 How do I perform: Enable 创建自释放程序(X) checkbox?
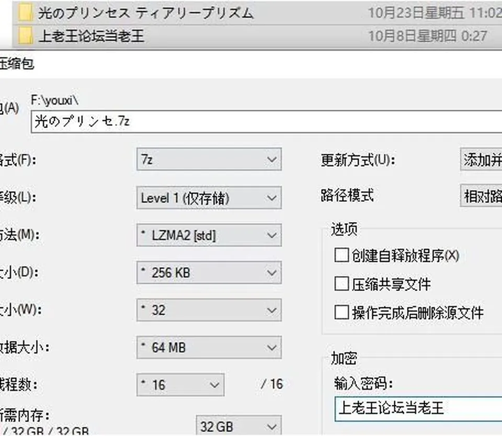pyautogui.click(x=341, y=255)
